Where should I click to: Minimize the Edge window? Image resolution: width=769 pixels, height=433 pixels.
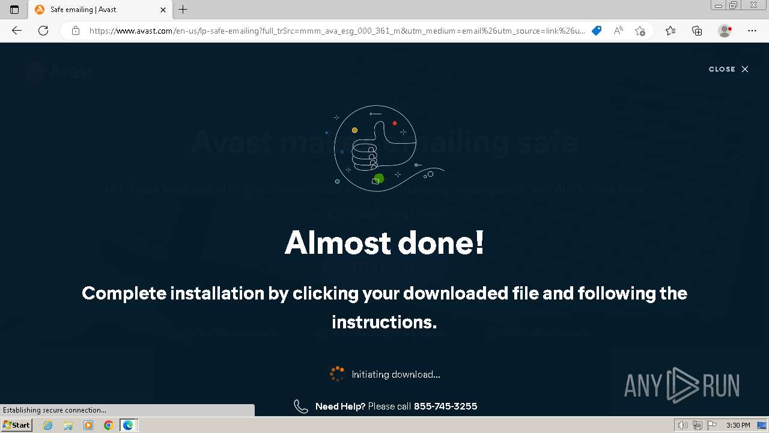[718, 5]
